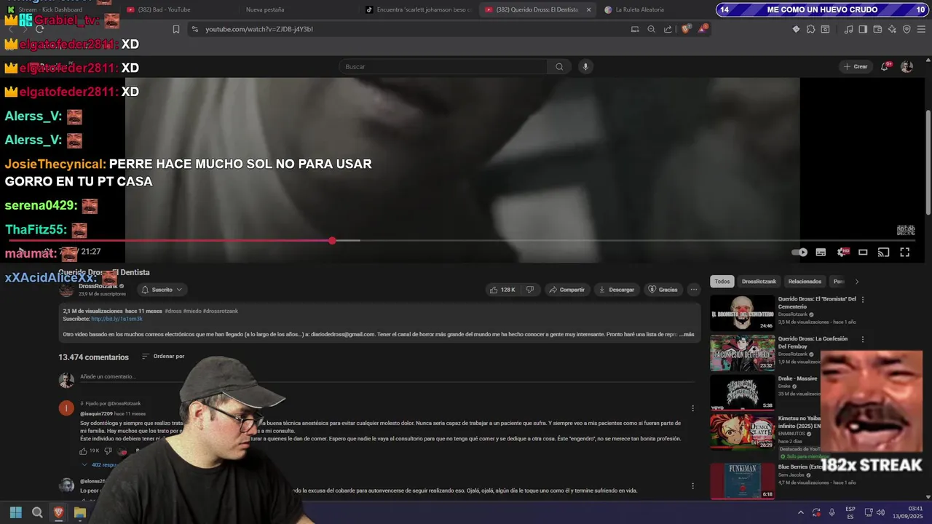Open YouTube account avatar menu
This screenshot has height=524, width=932.
pos(907,66)
